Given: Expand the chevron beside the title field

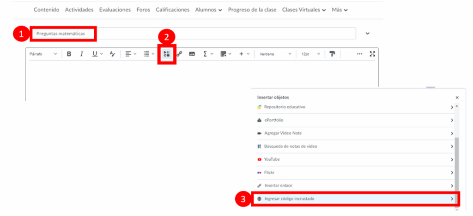Looking at the screenshot, I should click(x=368, y=34).
